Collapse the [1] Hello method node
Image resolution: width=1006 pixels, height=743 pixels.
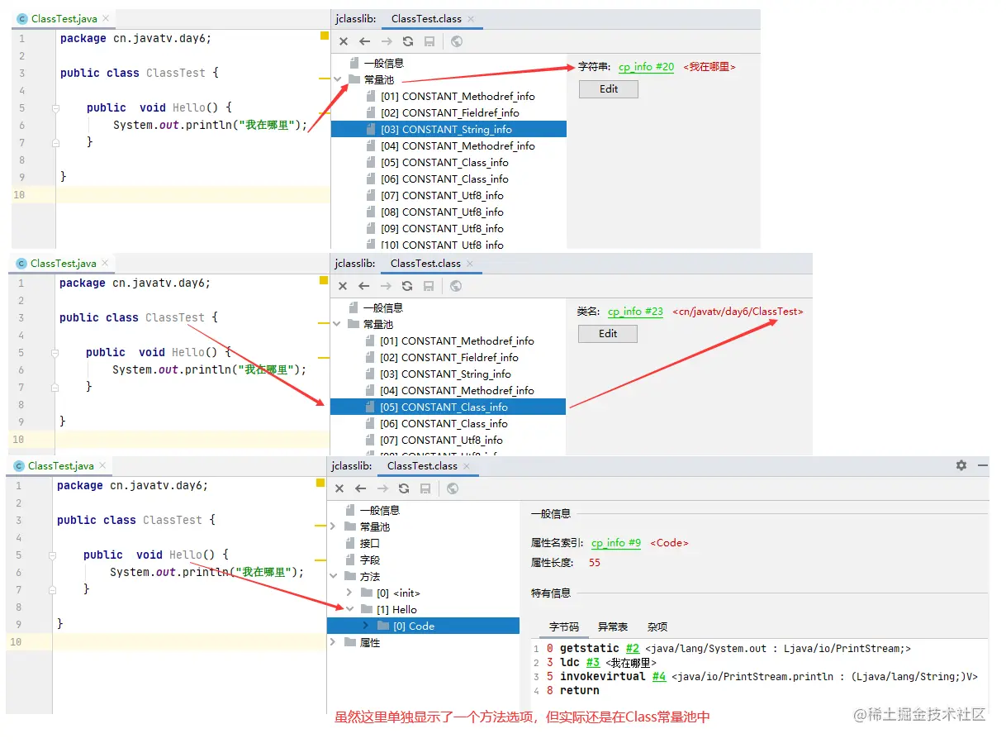coord(349,609)
